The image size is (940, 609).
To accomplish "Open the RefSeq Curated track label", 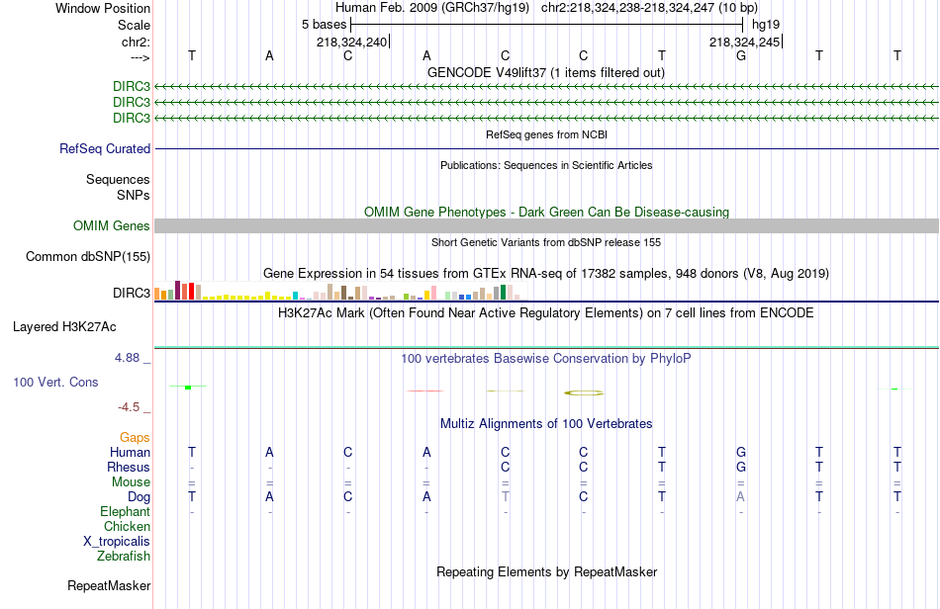I will pos(105,148).
